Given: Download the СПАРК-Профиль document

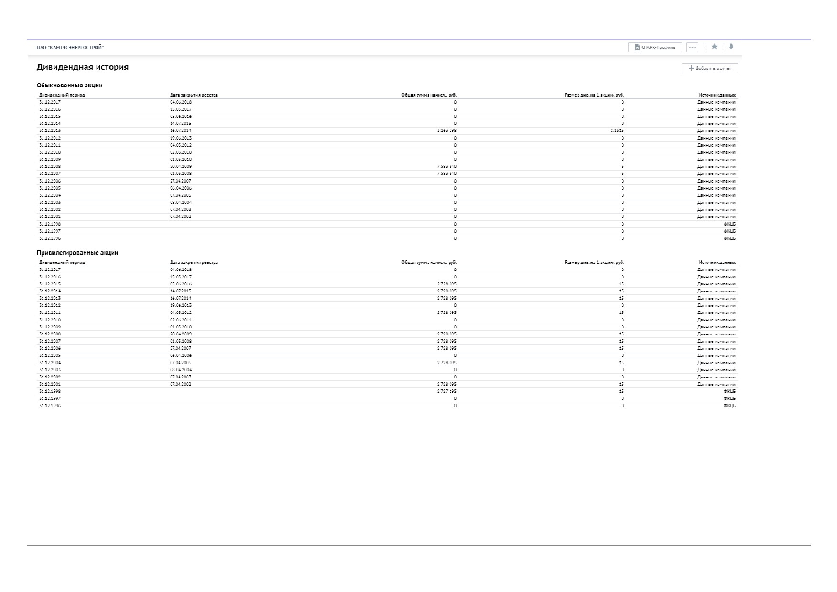Looking at the screenshot, I should 655,47.
